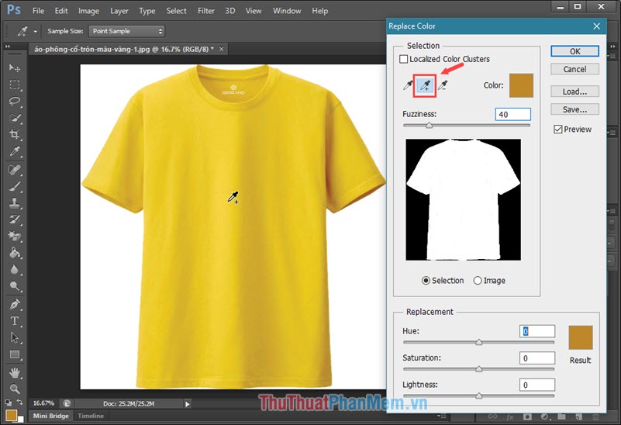Uncheck the Preview checkbox
This screenshot has width=621, height=425.
pyautogui.click(x=557, y=129)
